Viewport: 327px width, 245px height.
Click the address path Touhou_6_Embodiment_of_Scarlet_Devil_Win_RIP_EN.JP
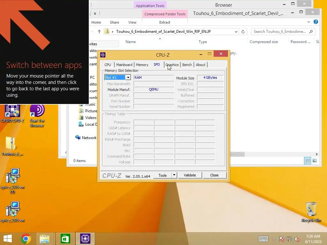(163, 32)
